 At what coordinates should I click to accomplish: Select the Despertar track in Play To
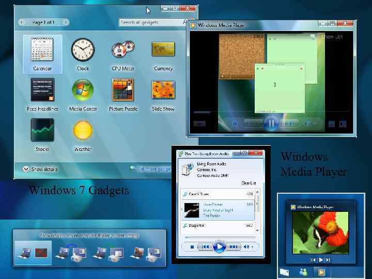coord(218,226)
